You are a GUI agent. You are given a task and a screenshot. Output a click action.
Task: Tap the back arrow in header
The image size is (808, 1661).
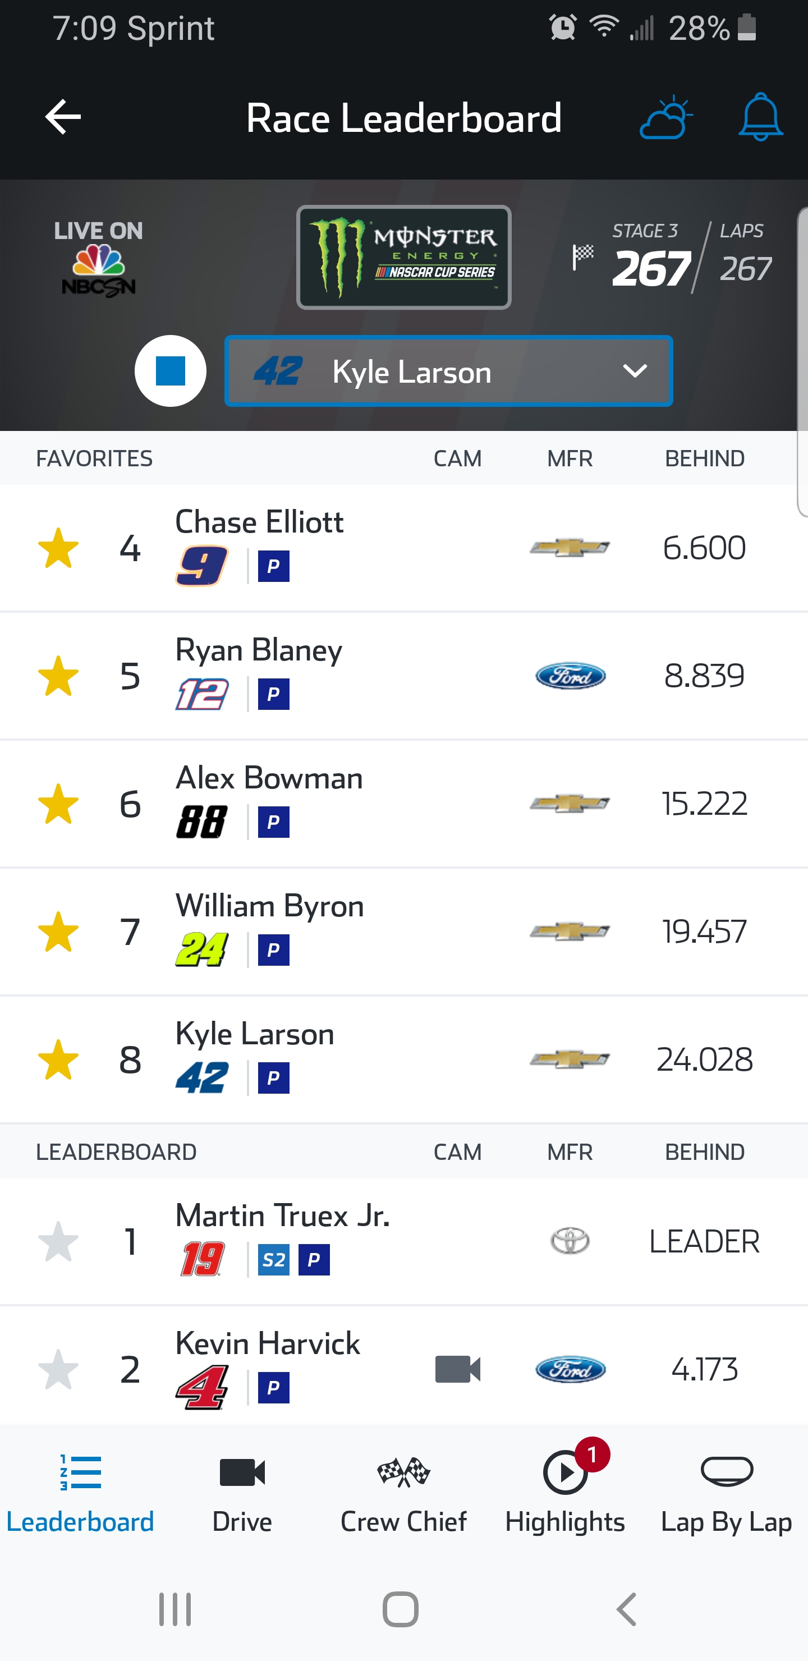click(63, 117)
